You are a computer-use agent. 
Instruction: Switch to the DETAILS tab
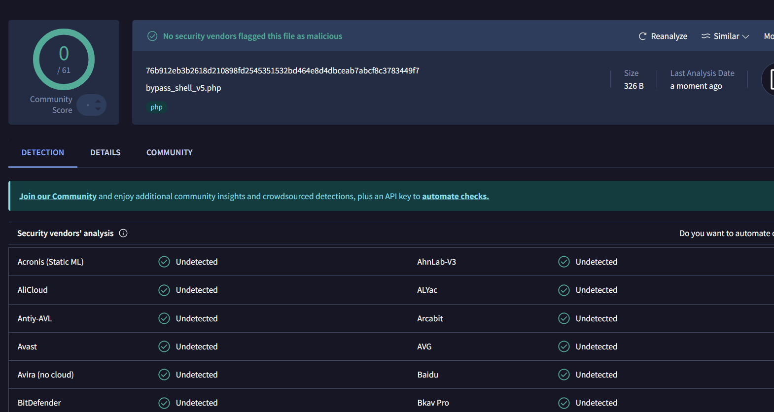point(105,153)
